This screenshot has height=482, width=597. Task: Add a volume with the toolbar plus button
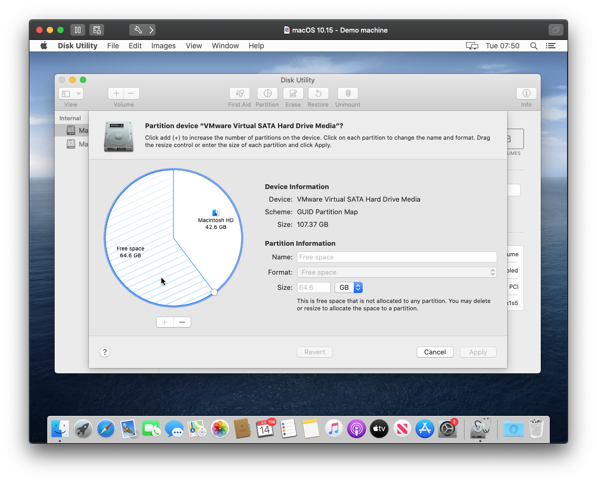click(x=116, y=93)
